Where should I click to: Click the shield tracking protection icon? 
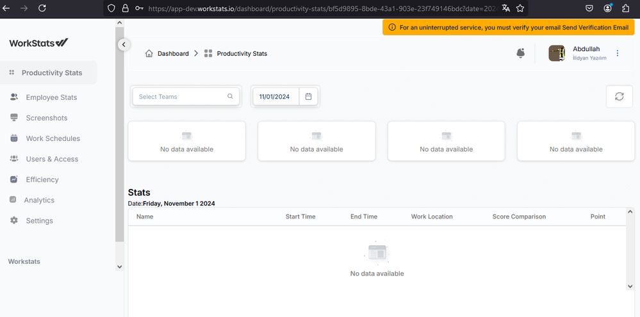pos(111,8)
